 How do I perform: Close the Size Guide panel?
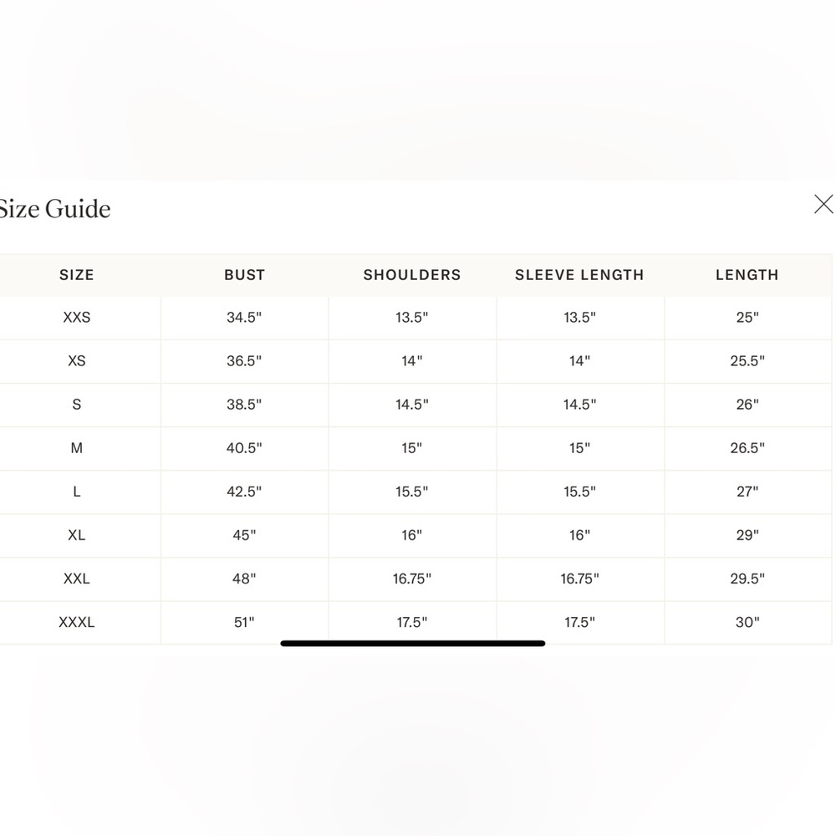(x=823, y=204)
